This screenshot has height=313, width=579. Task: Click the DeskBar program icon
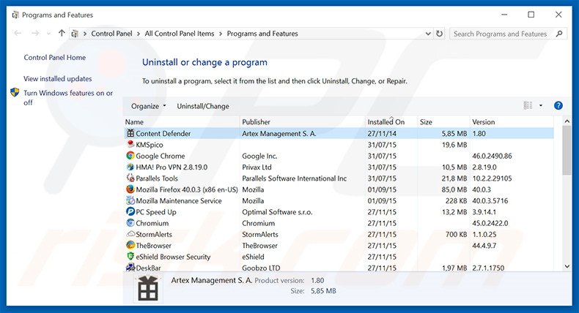click(130, 268)
